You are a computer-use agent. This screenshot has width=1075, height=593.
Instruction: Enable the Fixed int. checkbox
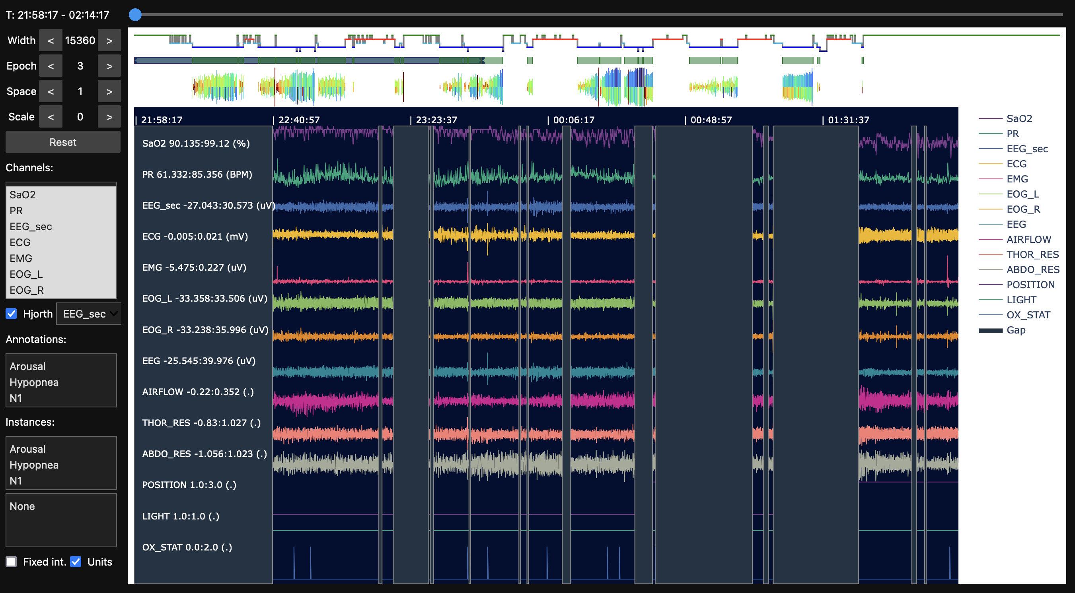click(11, 562)
